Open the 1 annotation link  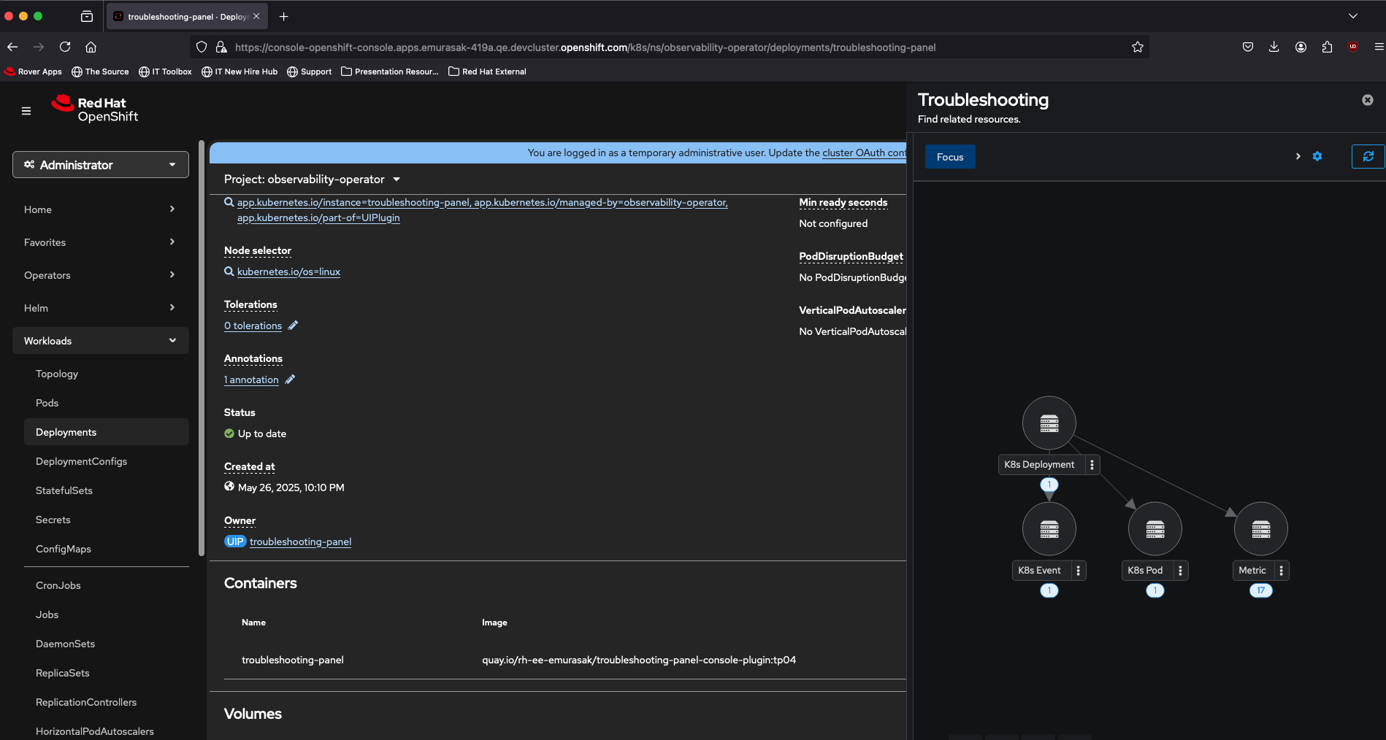[251, 379]
